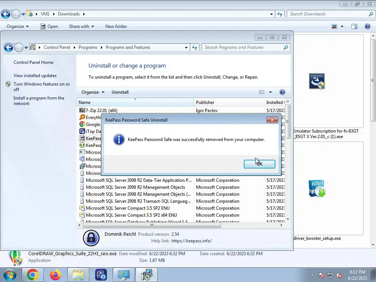The image size is (376, 282).
Task: Open the keepass.info help link
Action: tap(192, 241)
